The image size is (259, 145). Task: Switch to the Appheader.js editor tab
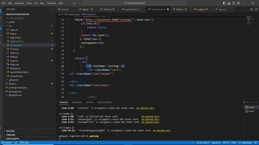[x=132, y=9]
